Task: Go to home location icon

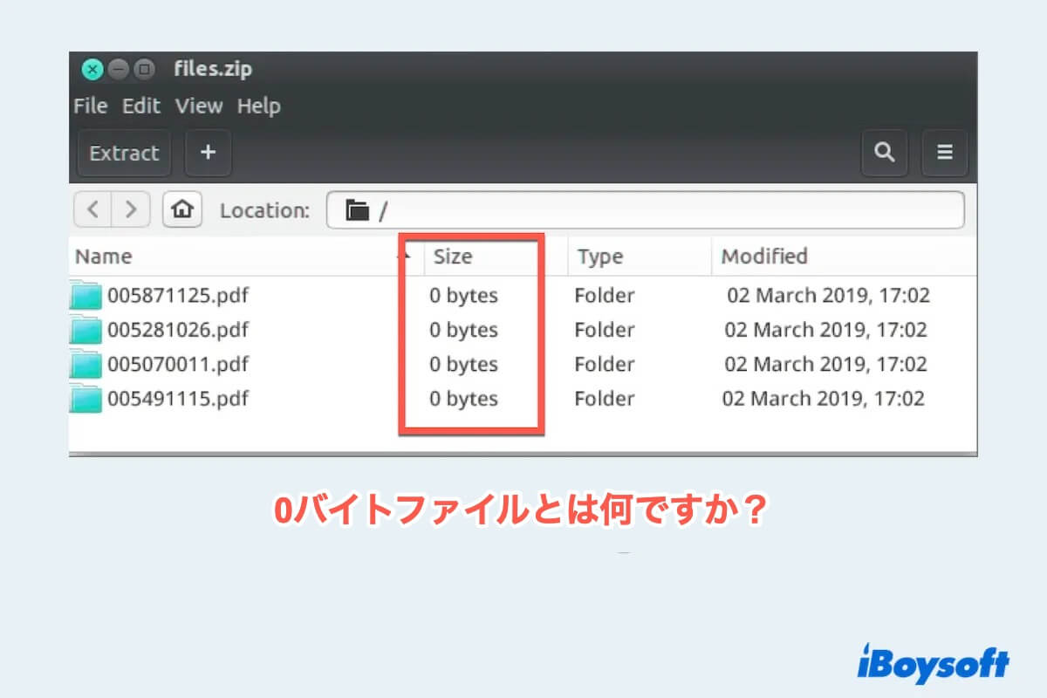Action: 182,210
